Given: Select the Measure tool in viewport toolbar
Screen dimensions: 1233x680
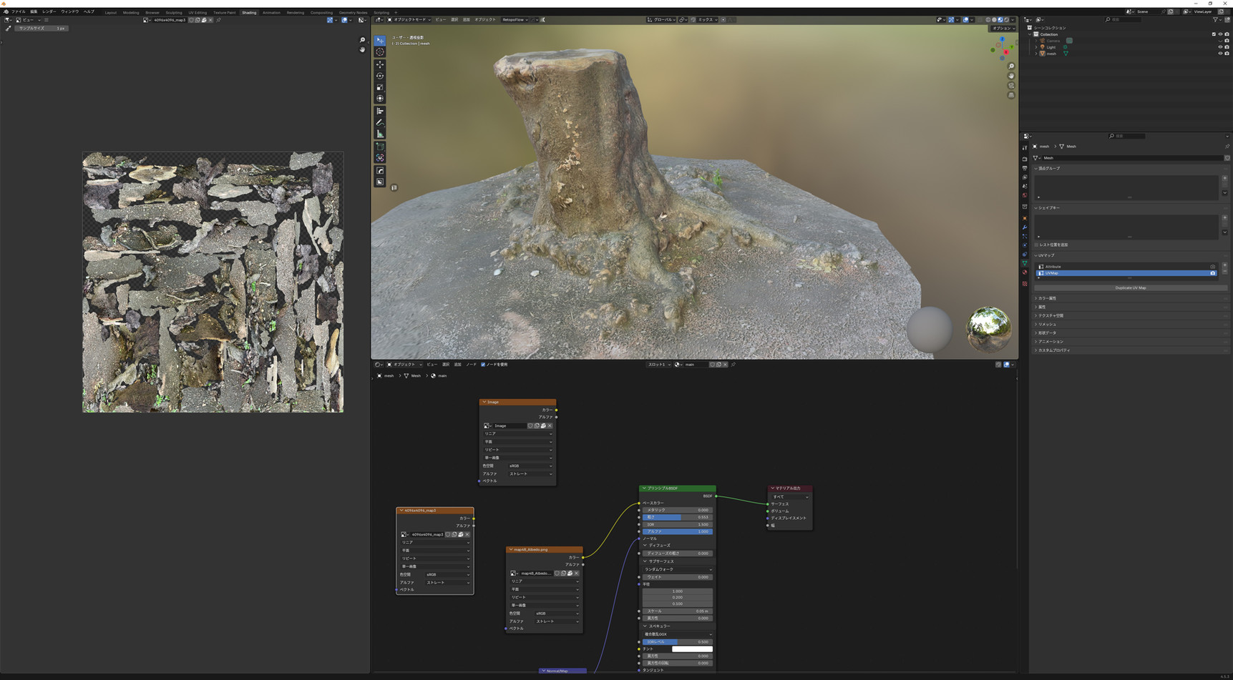Looking at the screenshot, I should click(380, 134).
